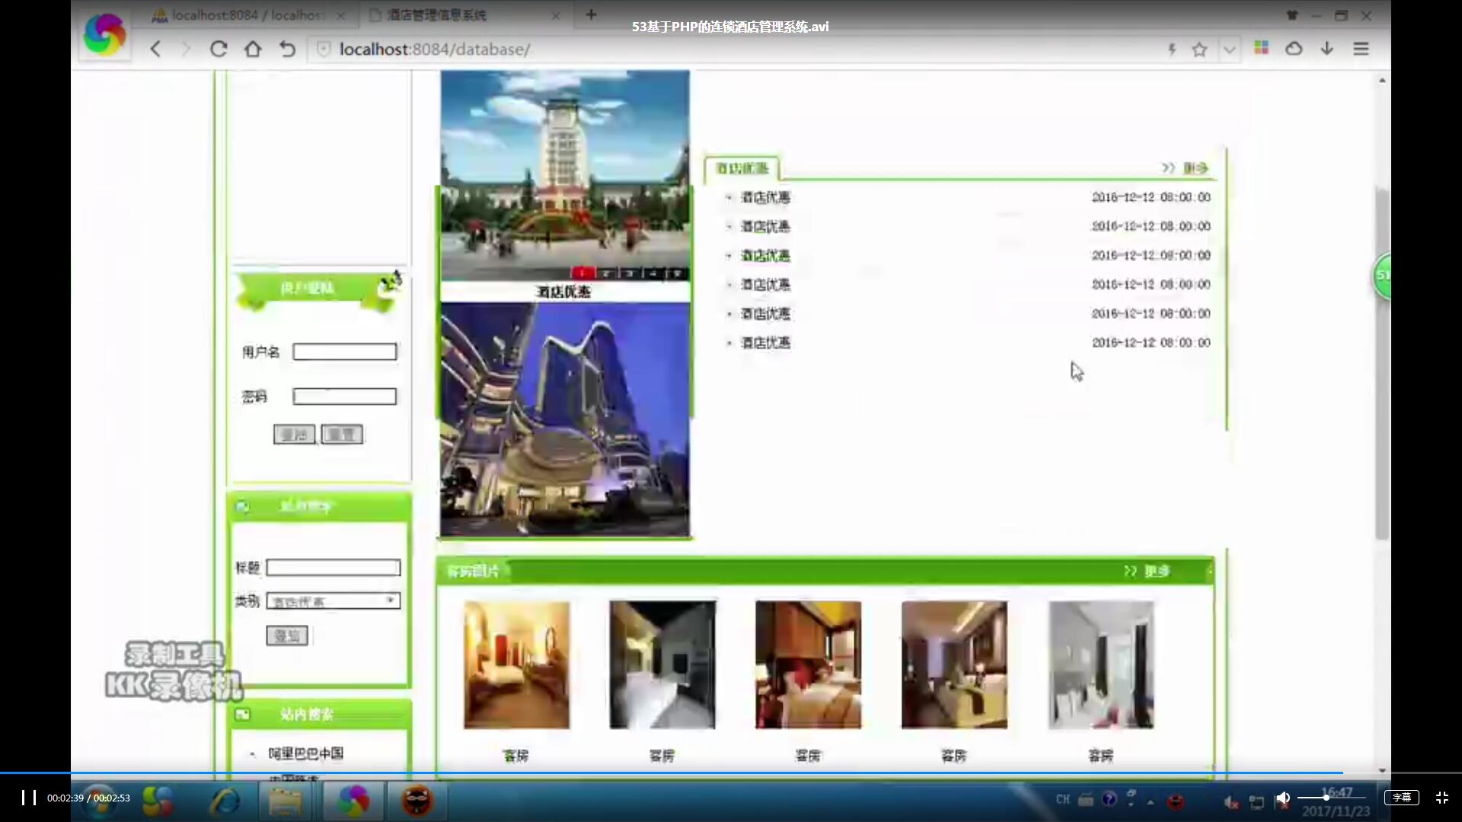Click the undo restore-tab arrow icon

pyautogui.click(x=287, y=49)
